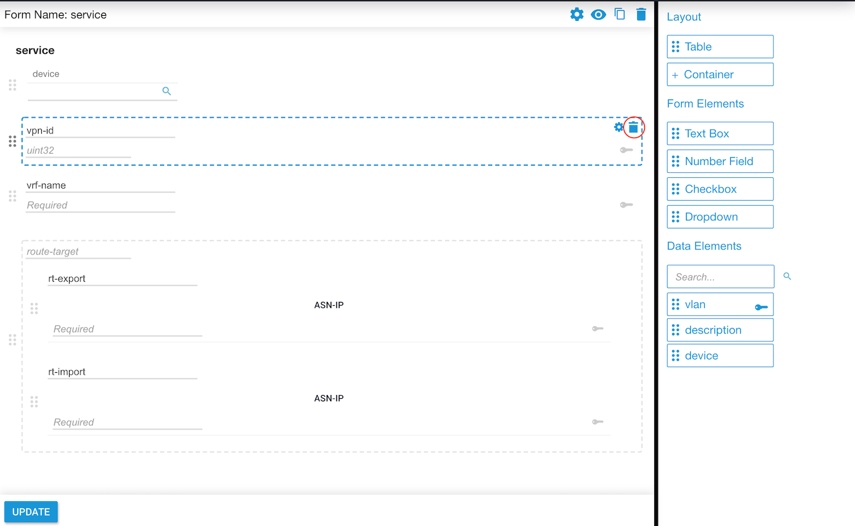Select the Dropdown form element

(720, 217)
